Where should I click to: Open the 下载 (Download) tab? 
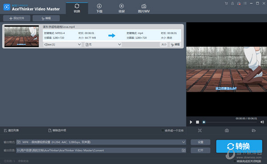point(99,8)
